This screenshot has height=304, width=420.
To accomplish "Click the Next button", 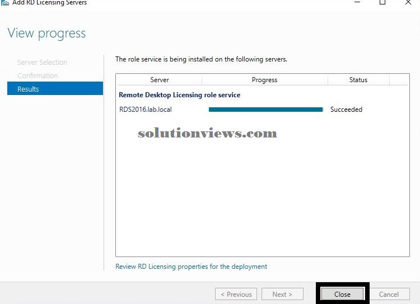I will (x=282, y=294).
